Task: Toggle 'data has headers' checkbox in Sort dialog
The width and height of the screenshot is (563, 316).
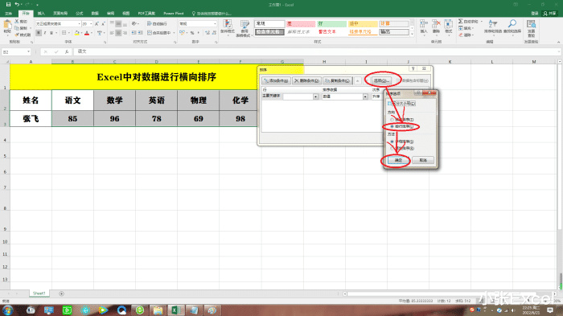Action: pos(399,80)
